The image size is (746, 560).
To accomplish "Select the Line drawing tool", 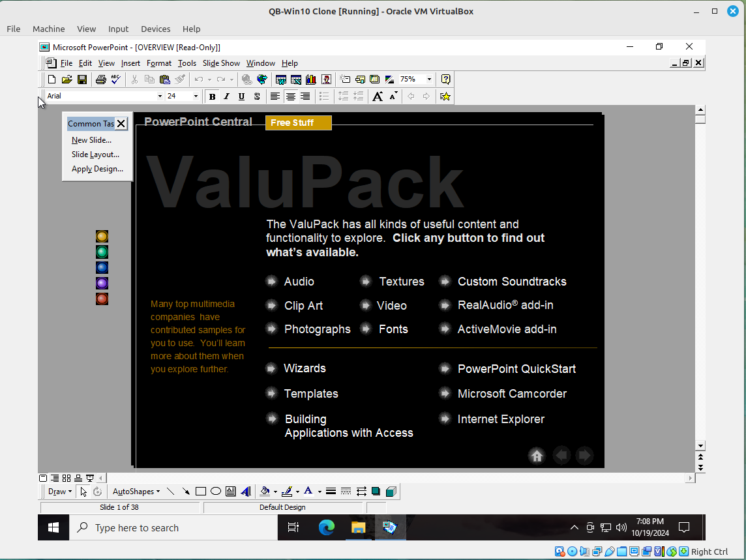I will pos(170,492).
